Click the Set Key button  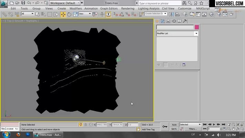click(x=174, y=129)
